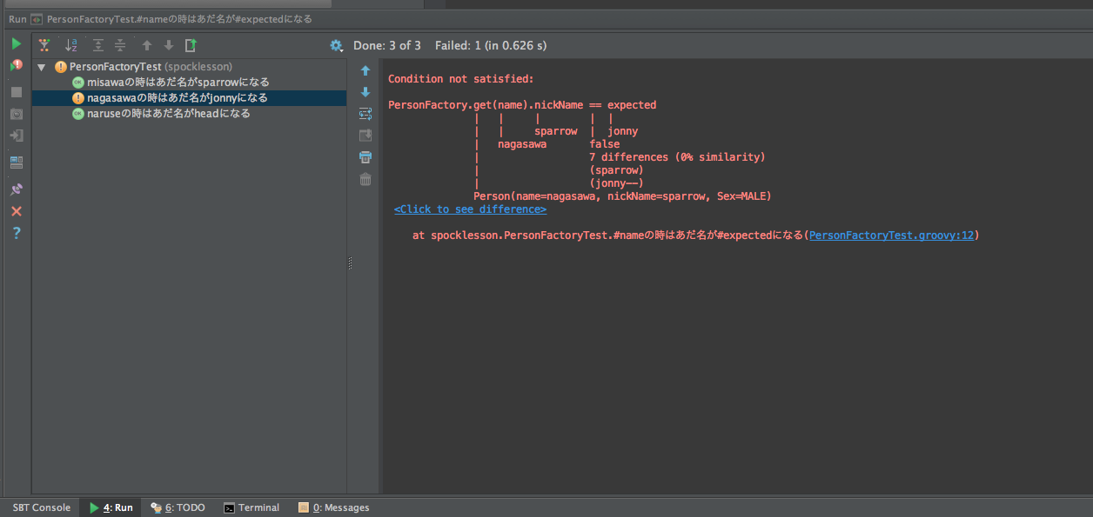Toggle the show passed tests filter icon
Screen dimensions: 1093x517
44,45
